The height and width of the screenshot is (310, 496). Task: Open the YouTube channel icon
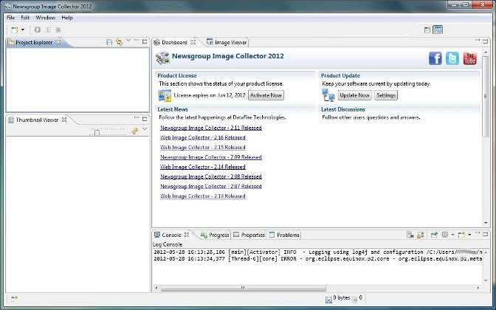click(469, 58)
